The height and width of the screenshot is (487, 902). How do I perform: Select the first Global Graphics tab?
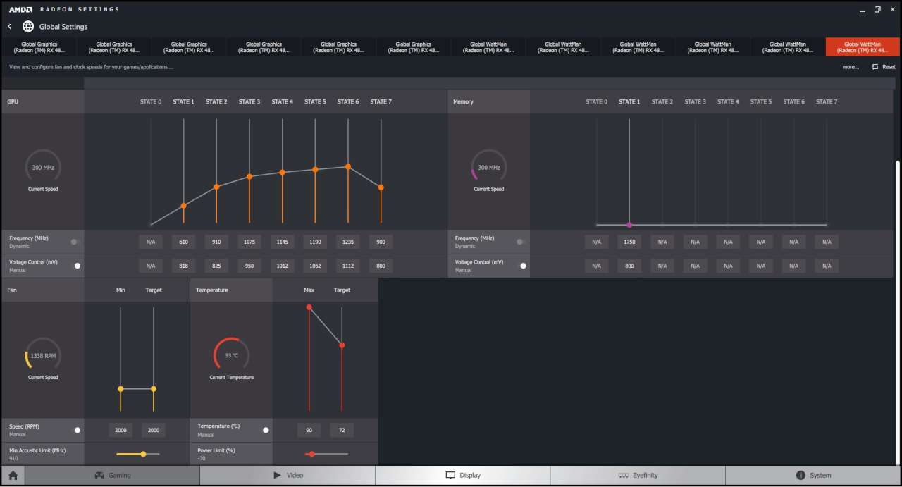pyautogui.click(x=39, y=47)
